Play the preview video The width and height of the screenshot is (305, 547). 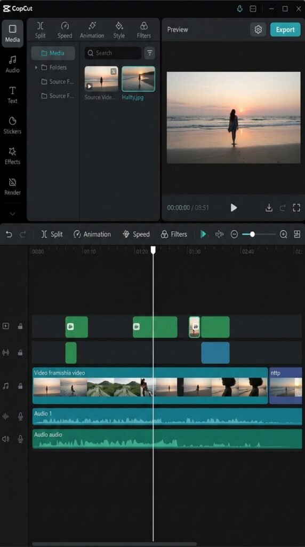[234, 208]
